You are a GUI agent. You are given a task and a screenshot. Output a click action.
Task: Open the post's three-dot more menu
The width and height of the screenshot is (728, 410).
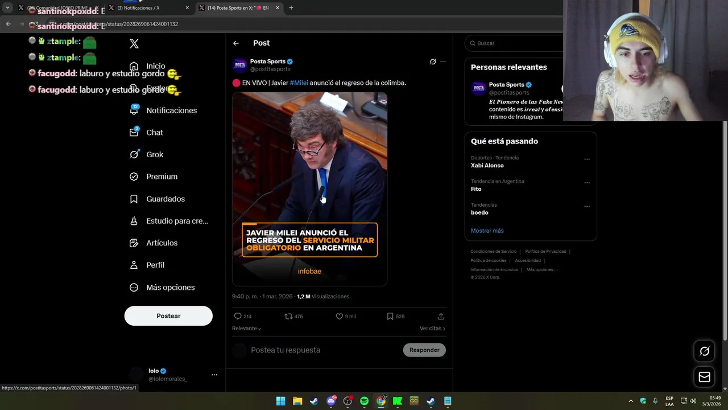pyautogui.click(x=443, y=61)
